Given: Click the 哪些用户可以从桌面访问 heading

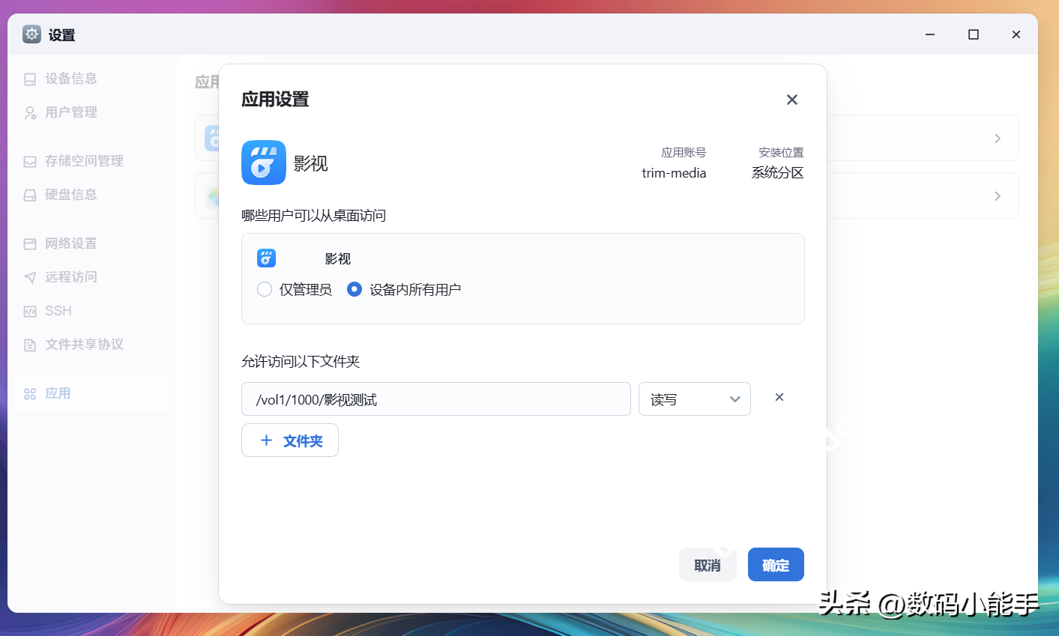Looking at the screenshot, I should tap(313, 216).
